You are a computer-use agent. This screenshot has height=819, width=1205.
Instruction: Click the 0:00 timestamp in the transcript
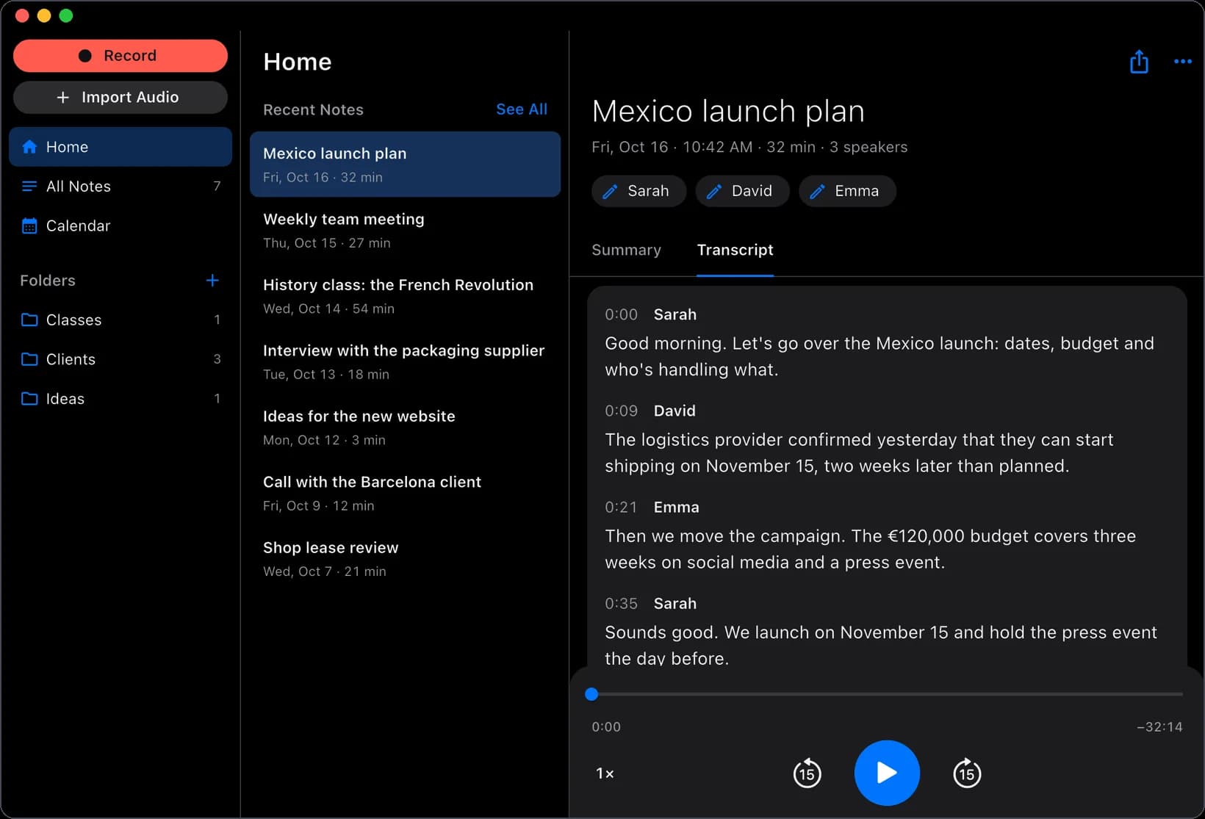pyautogui.click(x=621, y=314)
